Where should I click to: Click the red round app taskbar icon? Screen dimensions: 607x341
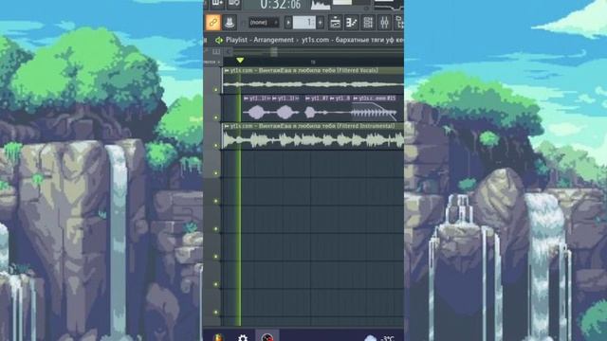pyautogui.click(x=267, y=337)
